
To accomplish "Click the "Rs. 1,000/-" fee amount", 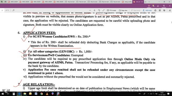I will pyautogui.click(x=86, y=51).
